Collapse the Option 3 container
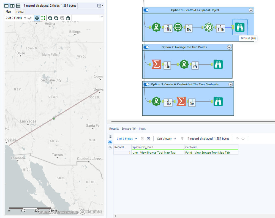Viewport: 275px width, 218px height. click(231, 85)
